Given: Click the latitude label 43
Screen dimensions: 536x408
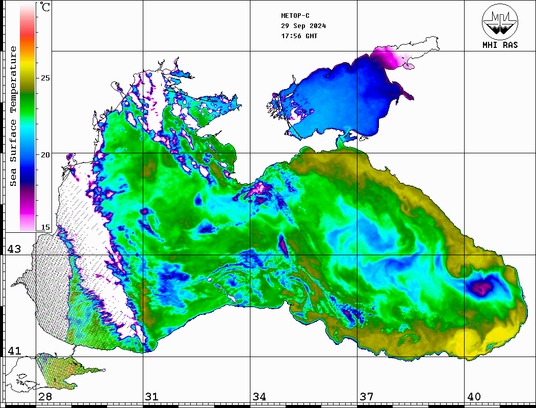Looking at the screenshot, I should (x=14, y=249).
